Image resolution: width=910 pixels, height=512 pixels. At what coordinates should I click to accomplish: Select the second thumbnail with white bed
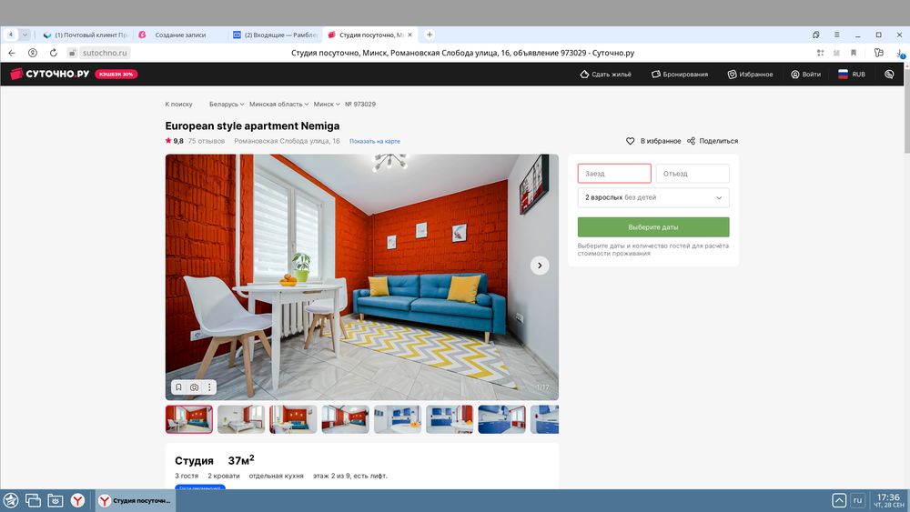(x=241, y=419)
